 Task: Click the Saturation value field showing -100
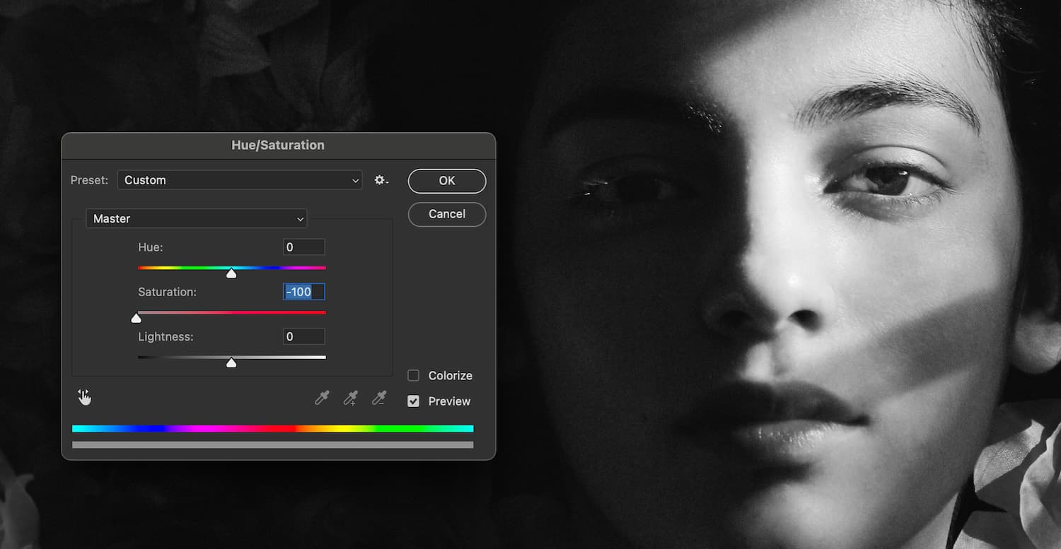(304, 292)
